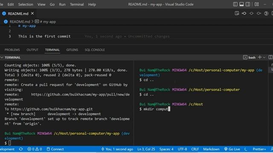The height and width of the screenshot is (153, 273).
Task: Change end of line sequence CRLF
Action: [x=195, y=149]
